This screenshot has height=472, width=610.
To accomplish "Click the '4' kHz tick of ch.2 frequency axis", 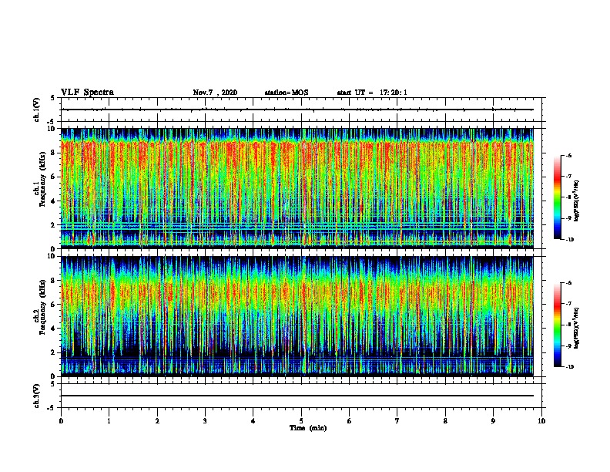I will click(54, 329).
